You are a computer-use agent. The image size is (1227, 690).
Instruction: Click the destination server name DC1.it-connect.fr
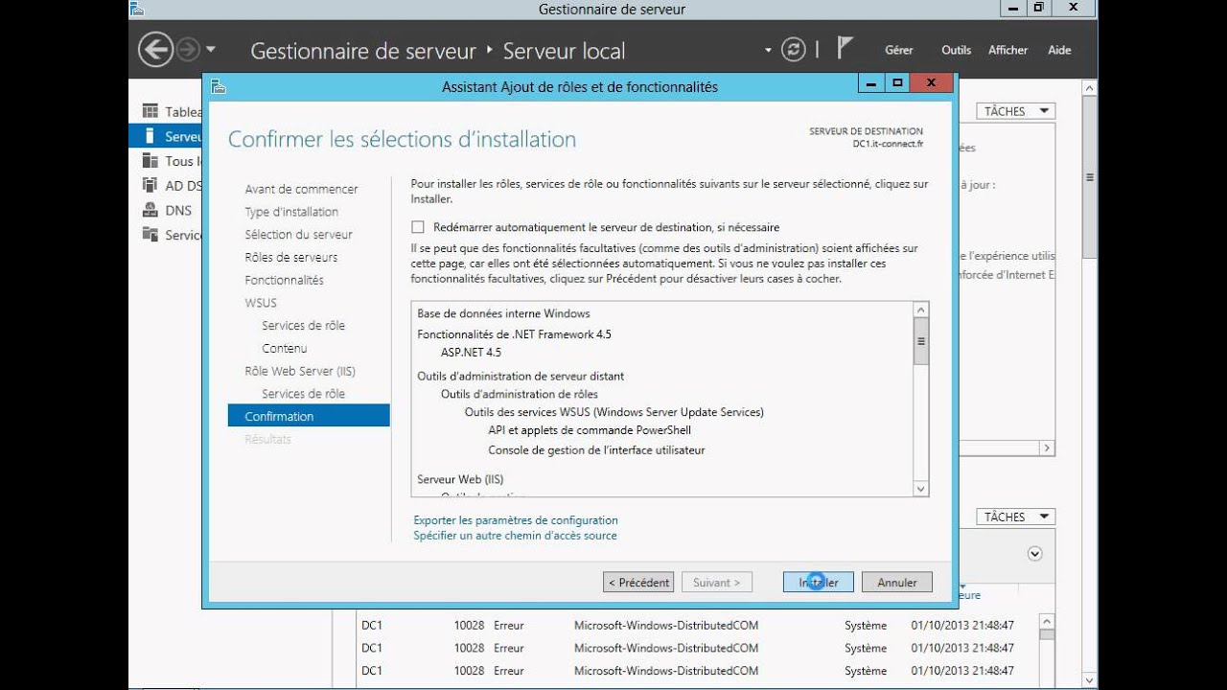[888, 144]
